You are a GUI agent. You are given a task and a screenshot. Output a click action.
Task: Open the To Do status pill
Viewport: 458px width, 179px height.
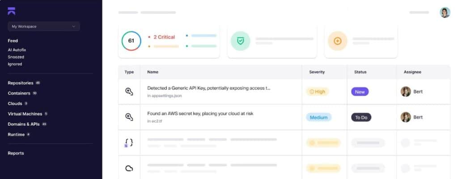click(361, 117)
